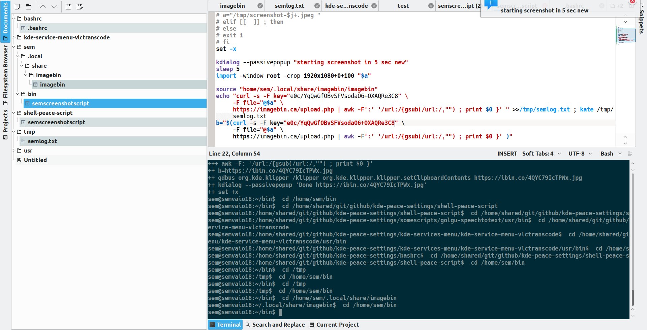Close the semlog.txt tab
The height and width of the screenshot is (330, 647).
pos(317,6)
